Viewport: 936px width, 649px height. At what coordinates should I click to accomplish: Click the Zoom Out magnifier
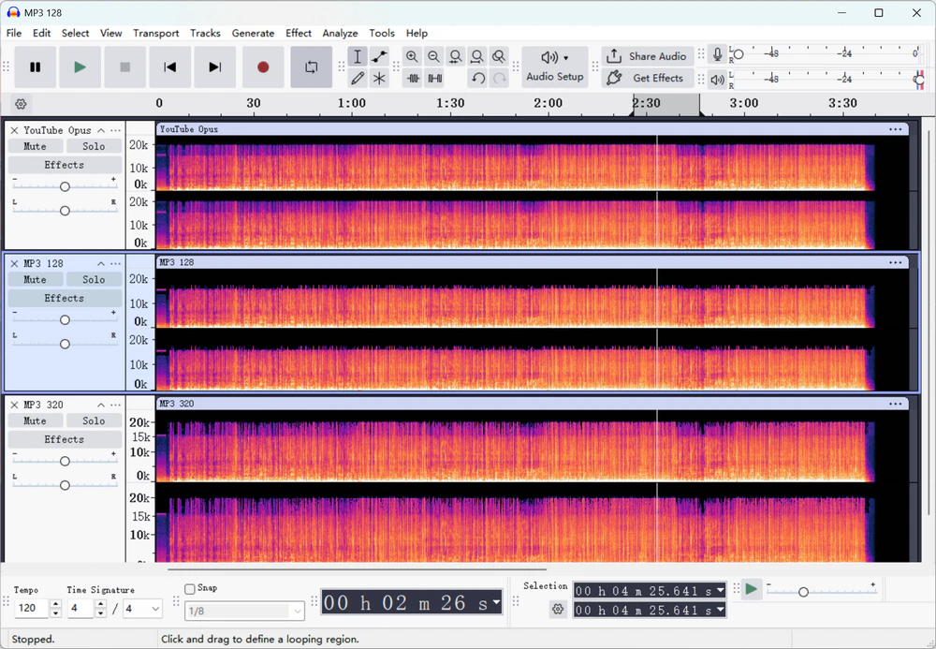[x=434, y=57]
